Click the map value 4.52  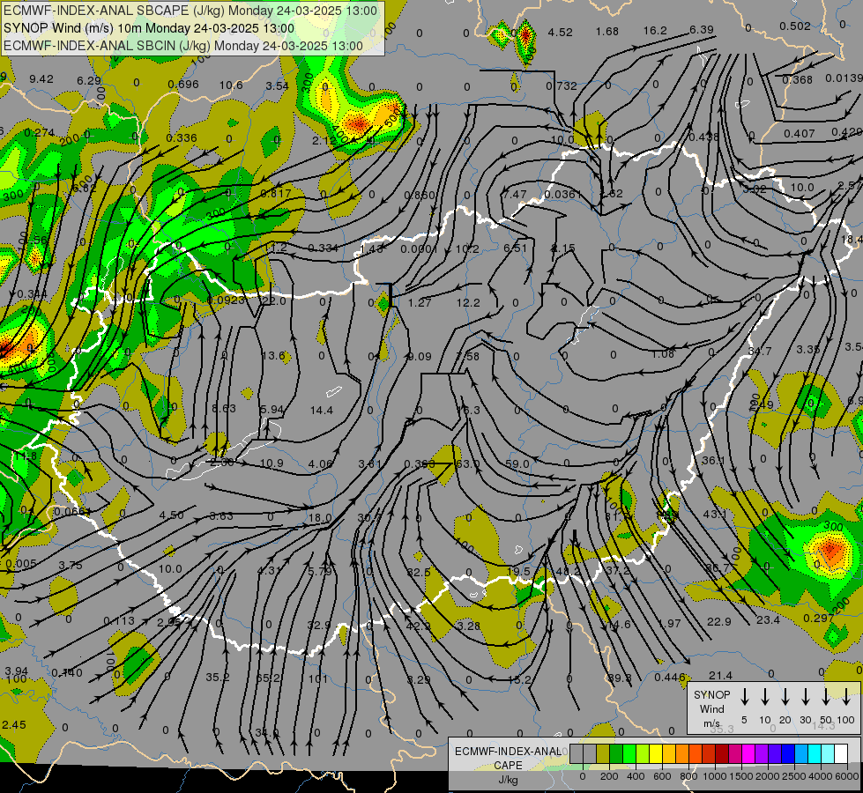tap(561, 33)
